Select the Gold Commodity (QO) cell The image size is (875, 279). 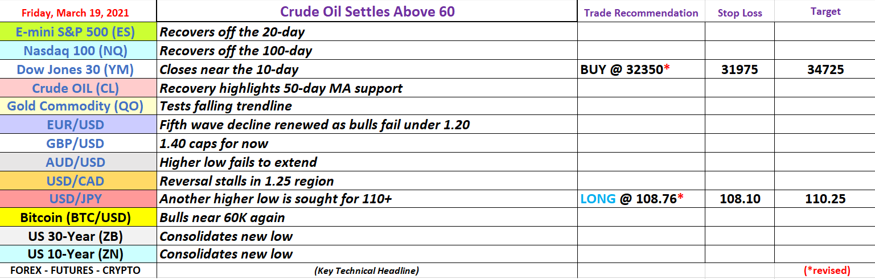78,106
